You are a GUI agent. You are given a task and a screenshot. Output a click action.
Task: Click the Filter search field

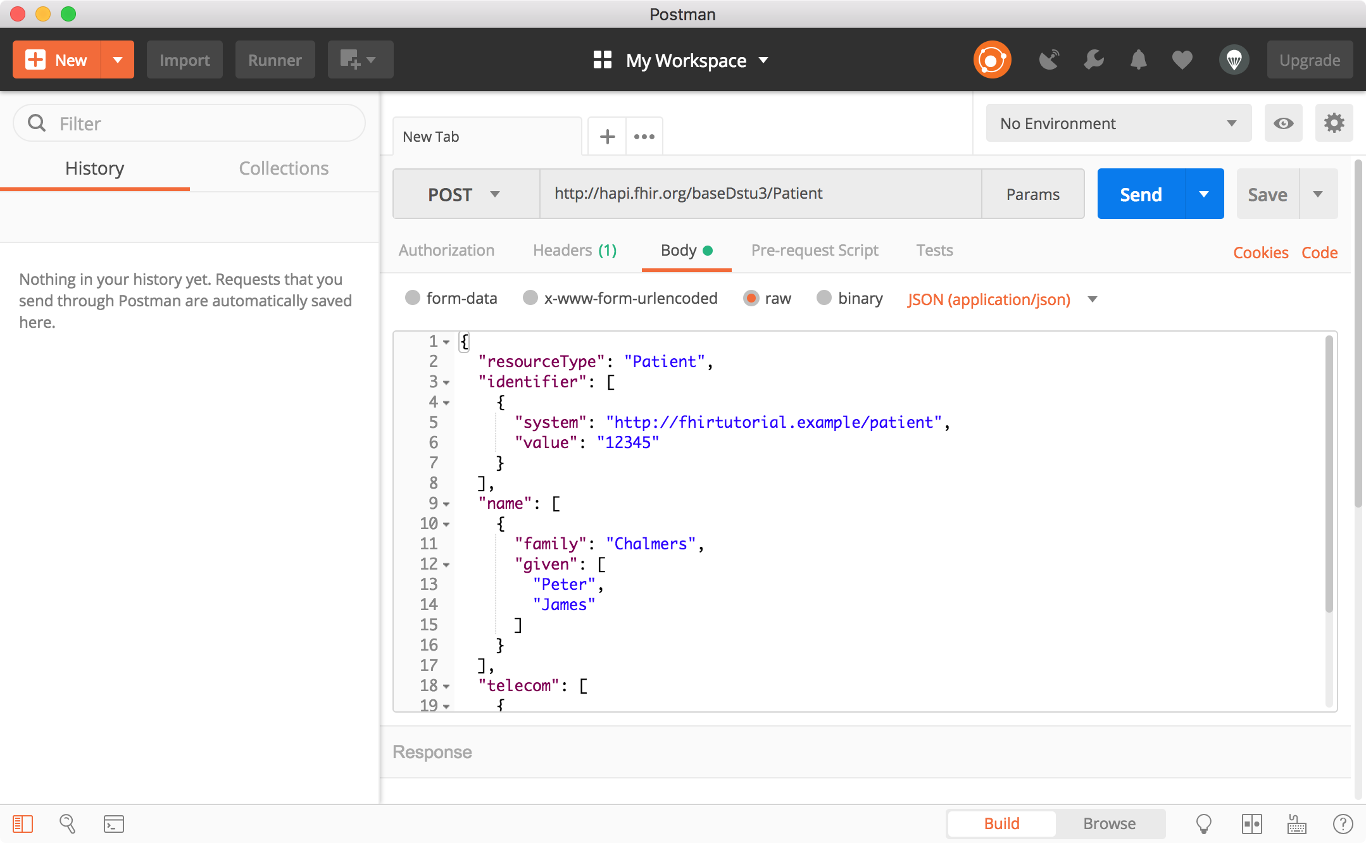click(189, 123)
